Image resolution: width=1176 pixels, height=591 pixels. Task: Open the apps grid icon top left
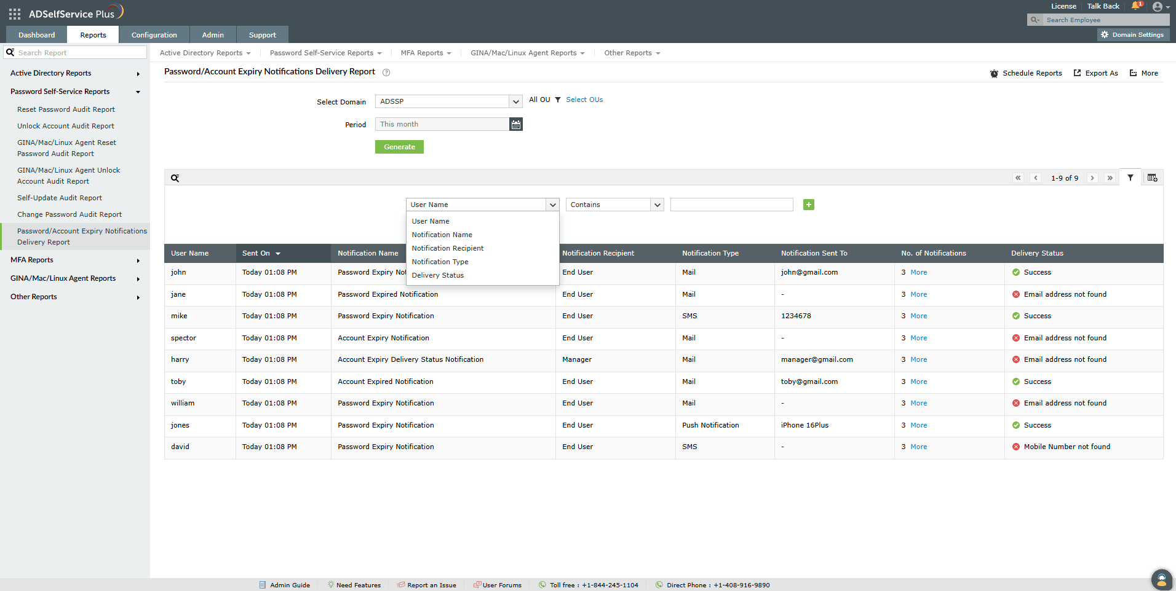coord(14,13)
